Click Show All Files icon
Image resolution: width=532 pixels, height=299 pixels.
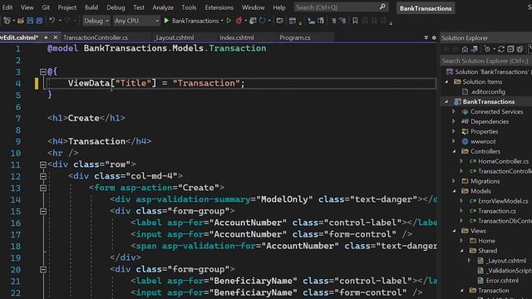(x=520, y=50)
